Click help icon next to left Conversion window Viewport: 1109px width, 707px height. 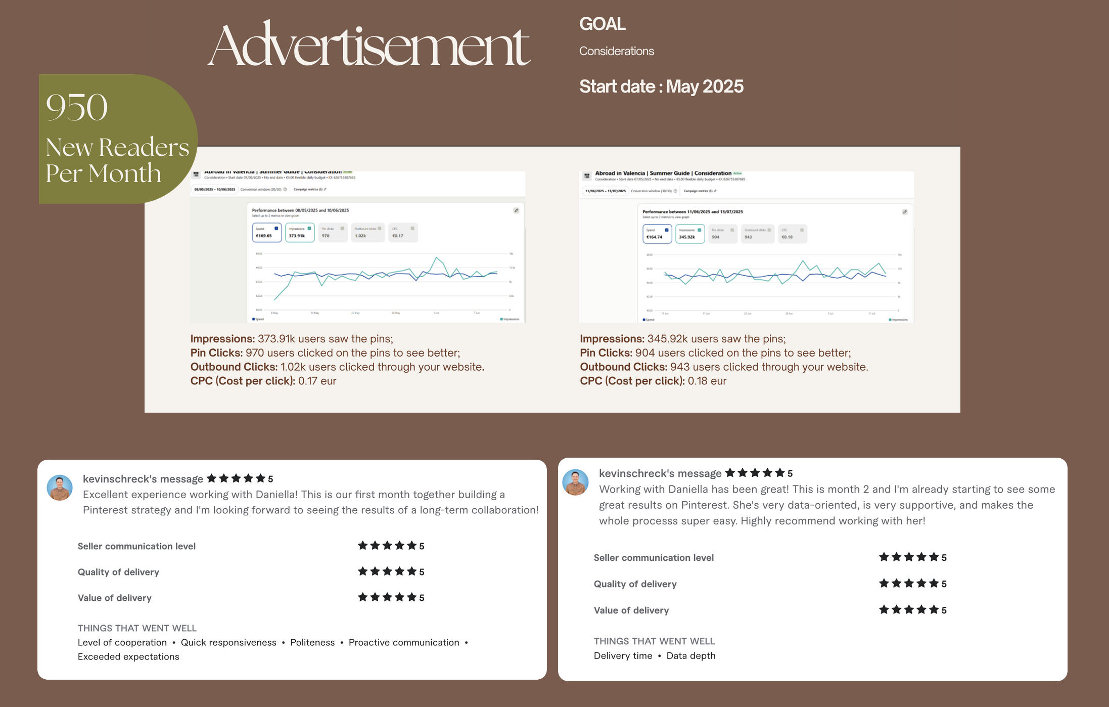click(x=285, y=190)
